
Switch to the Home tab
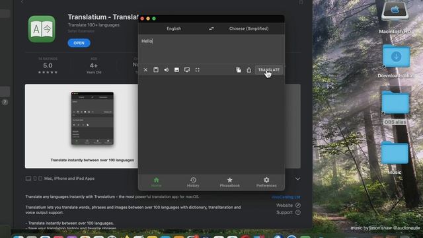pyautogui.click(x=156, y=182)
